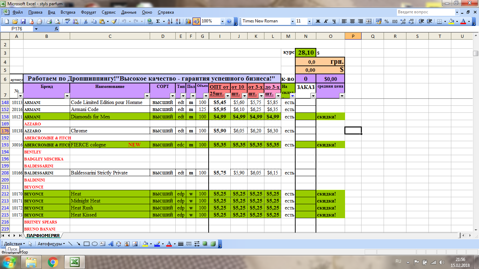Draw a rectangle shape
This screenshot has width=479, height=269.
pyautogui.click(x=87, y=244)
